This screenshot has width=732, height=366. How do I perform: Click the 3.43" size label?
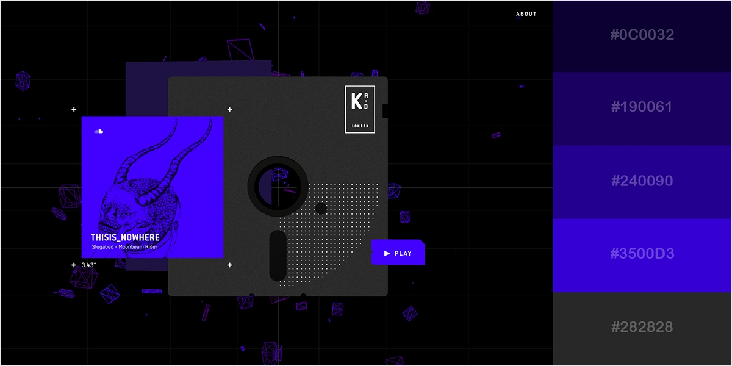pyautogui.click(x=89, y=265)
